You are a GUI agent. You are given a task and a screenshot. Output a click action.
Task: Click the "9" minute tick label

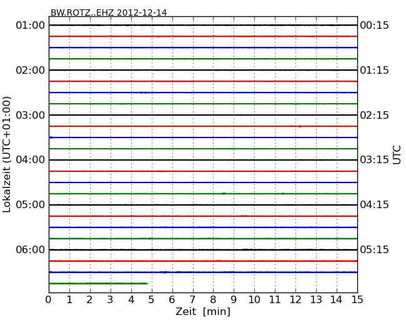pos(234,300)
